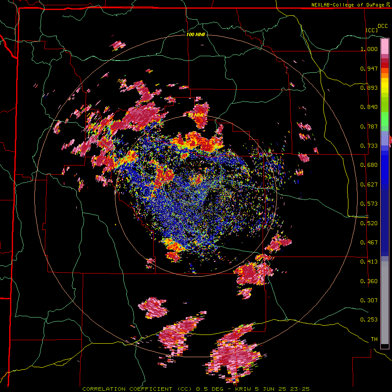Click the 0.413 legend value
392x392 pixels.
369,262
